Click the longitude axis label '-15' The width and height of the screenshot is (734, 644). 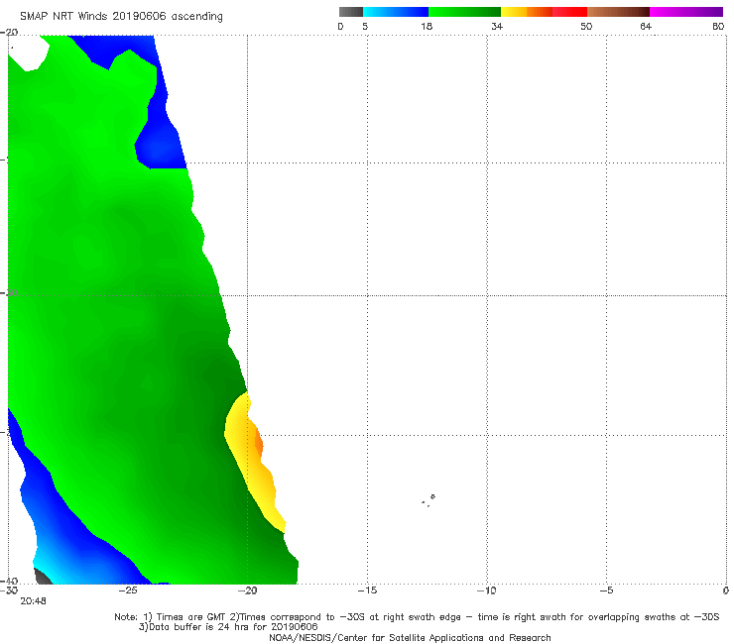tap(367, 590)
